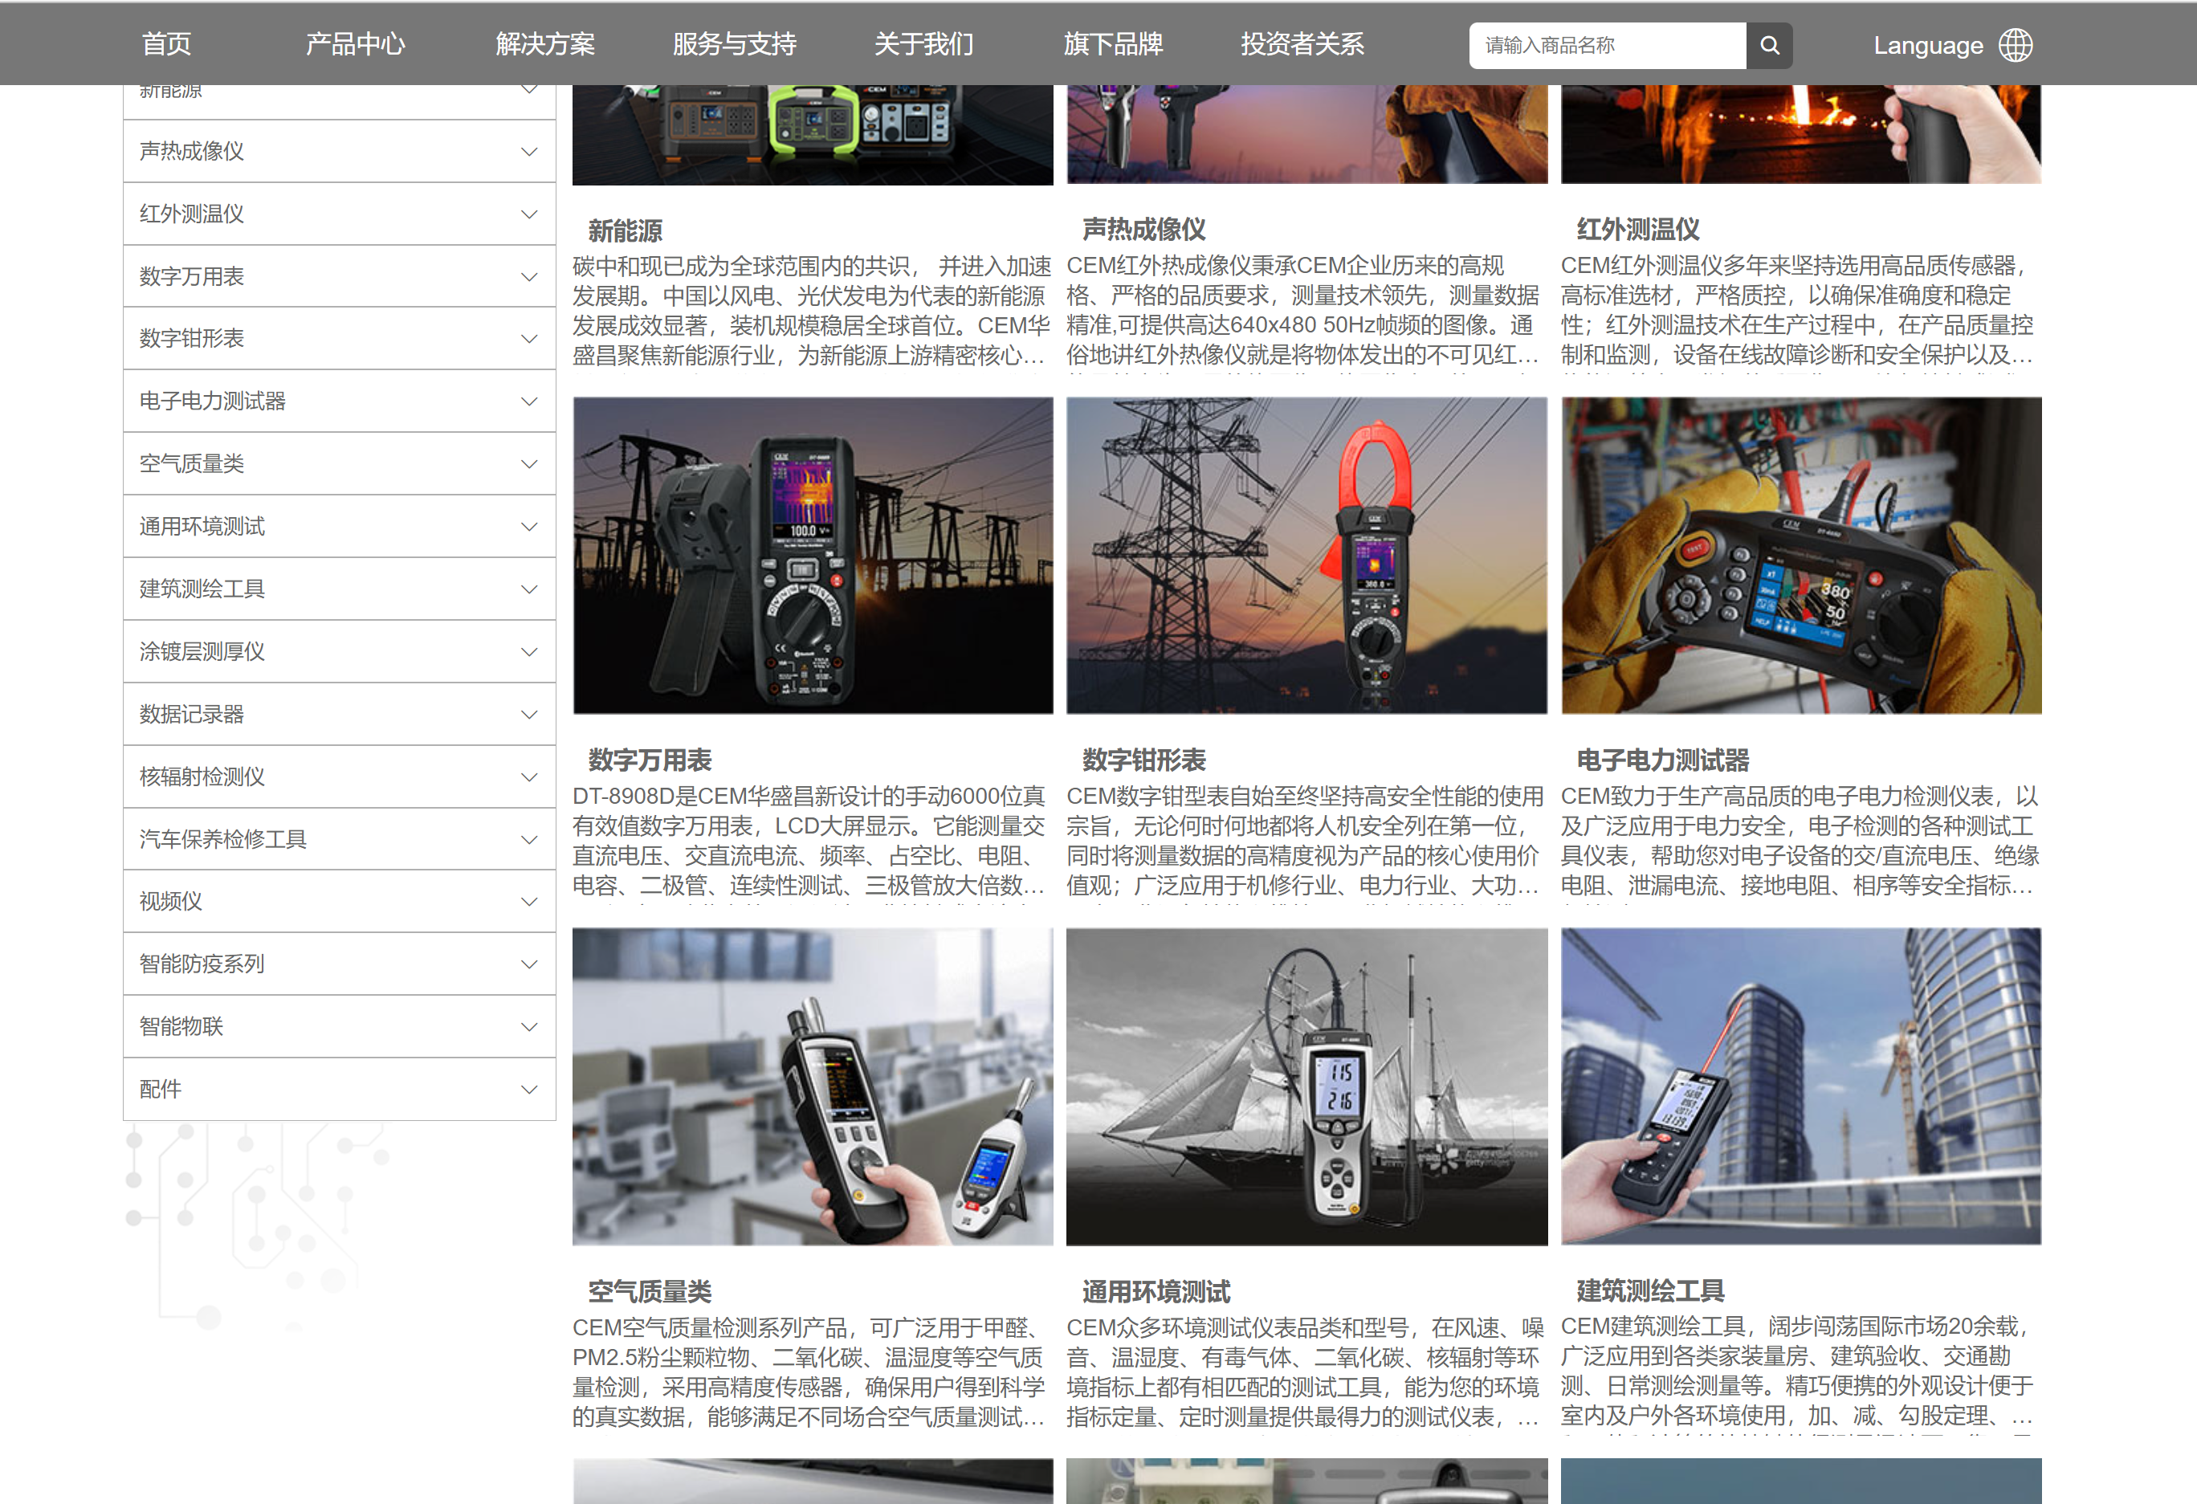Open the 新能源 power station image
The width and height of the screenshot is (2197, 1504).
click(813, 134)
